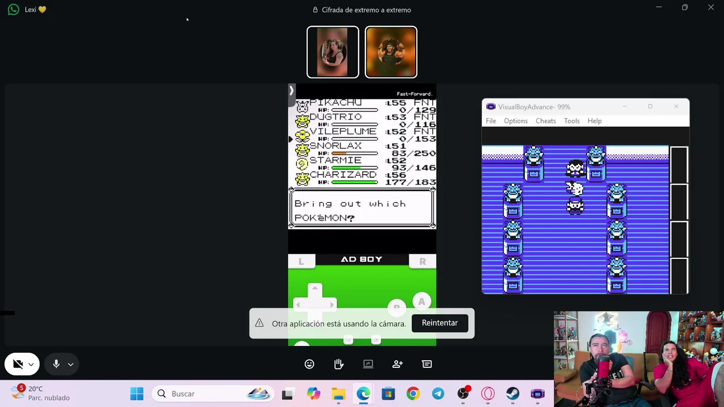
Task: Open Task View from taskbar
Action: pos(287,393)
